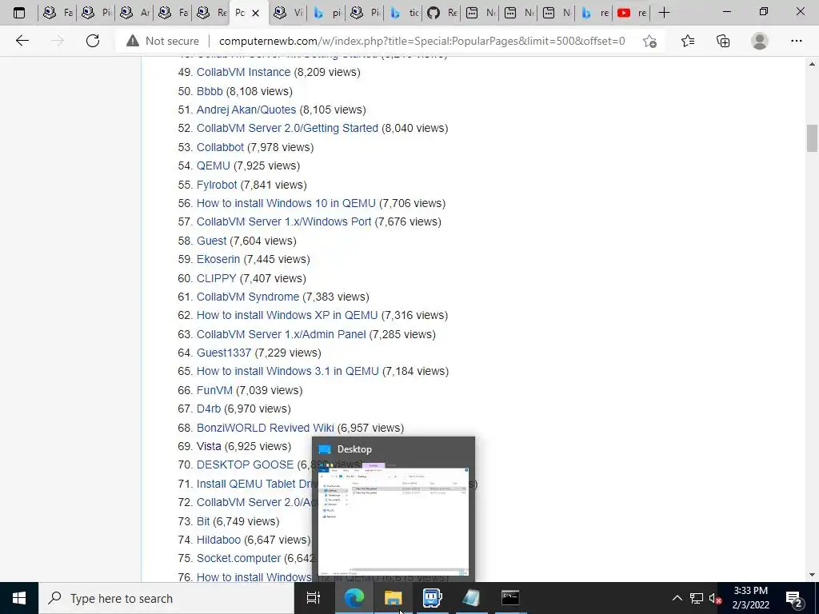This screenshot has width=819, height=614.
Task: Click the address bar URL
Action: point(421,41)
